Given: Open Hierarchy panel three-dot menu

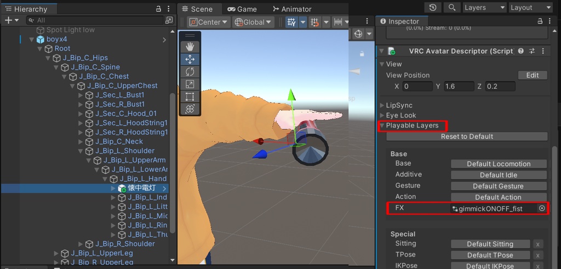Looking at the screenshot, I should pos(169,9).
